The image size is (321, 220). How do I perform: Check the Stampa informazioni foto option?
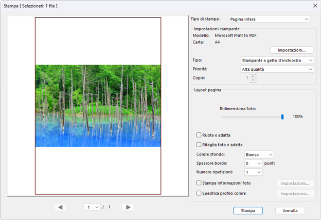[199, 183]
